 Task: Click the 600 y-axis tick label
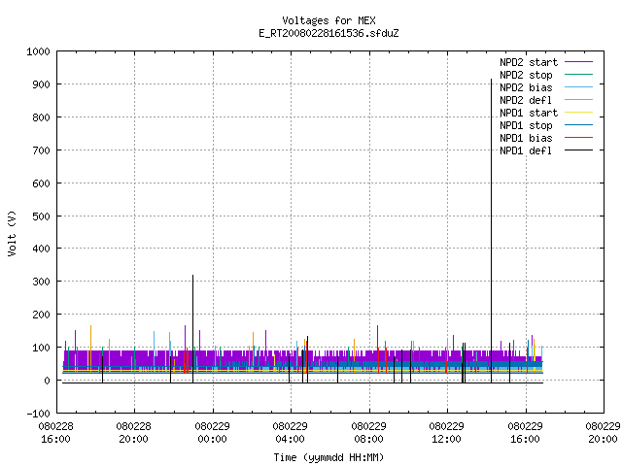(x=41, y=183)
